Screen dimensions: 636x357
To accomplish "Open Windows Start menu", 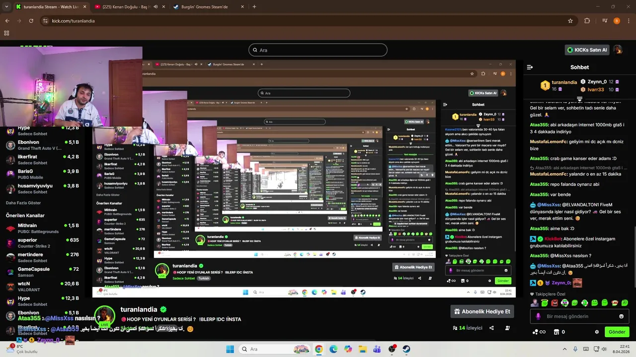I will (x=230, y=349).
